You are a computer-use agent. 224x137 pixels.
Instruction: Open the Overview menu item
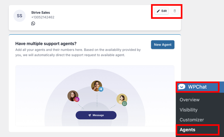pos(189,100)
